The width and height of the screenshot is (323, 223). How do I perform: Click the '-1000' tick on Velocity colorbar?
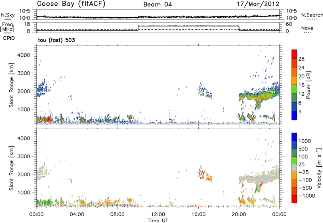coord(306,196)
